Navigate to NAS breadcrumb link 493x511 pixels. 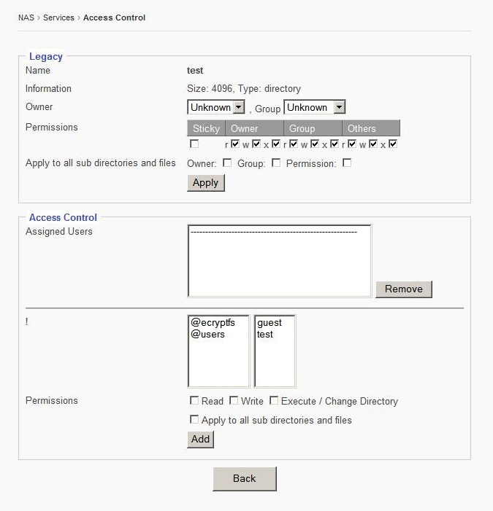coord(27,17)
